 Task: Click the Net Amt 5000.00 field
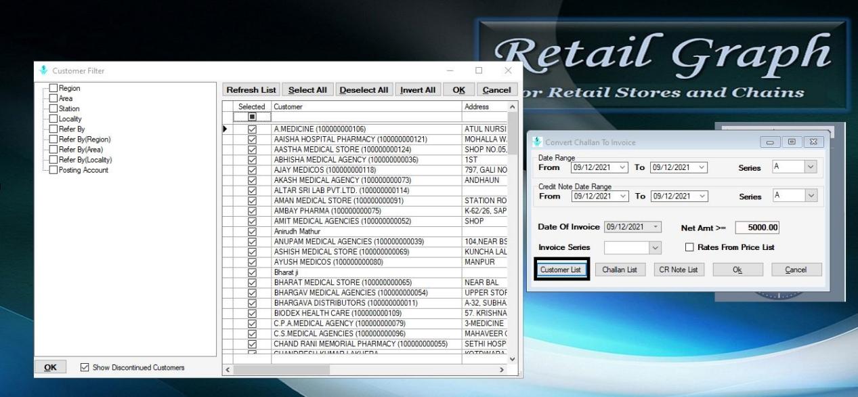coord(757,227)
